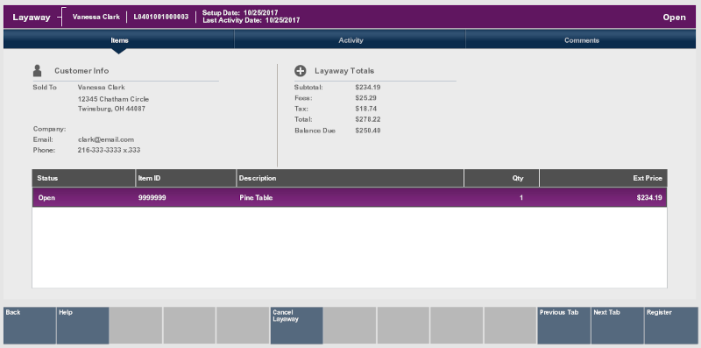Click item ID 9999999 cell

[x=152, y=197]
